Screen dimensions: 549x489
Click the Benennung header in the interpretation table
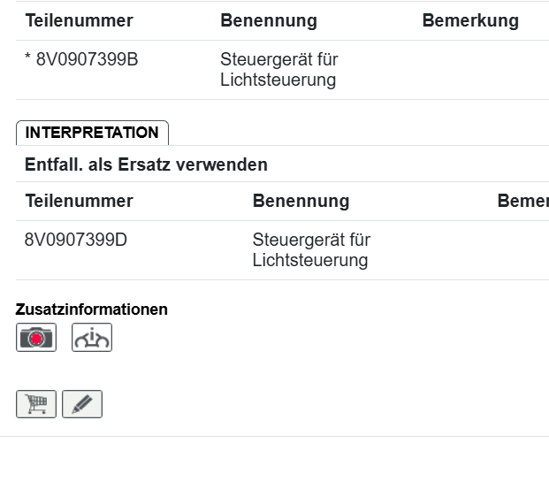(x=301, y=201)
